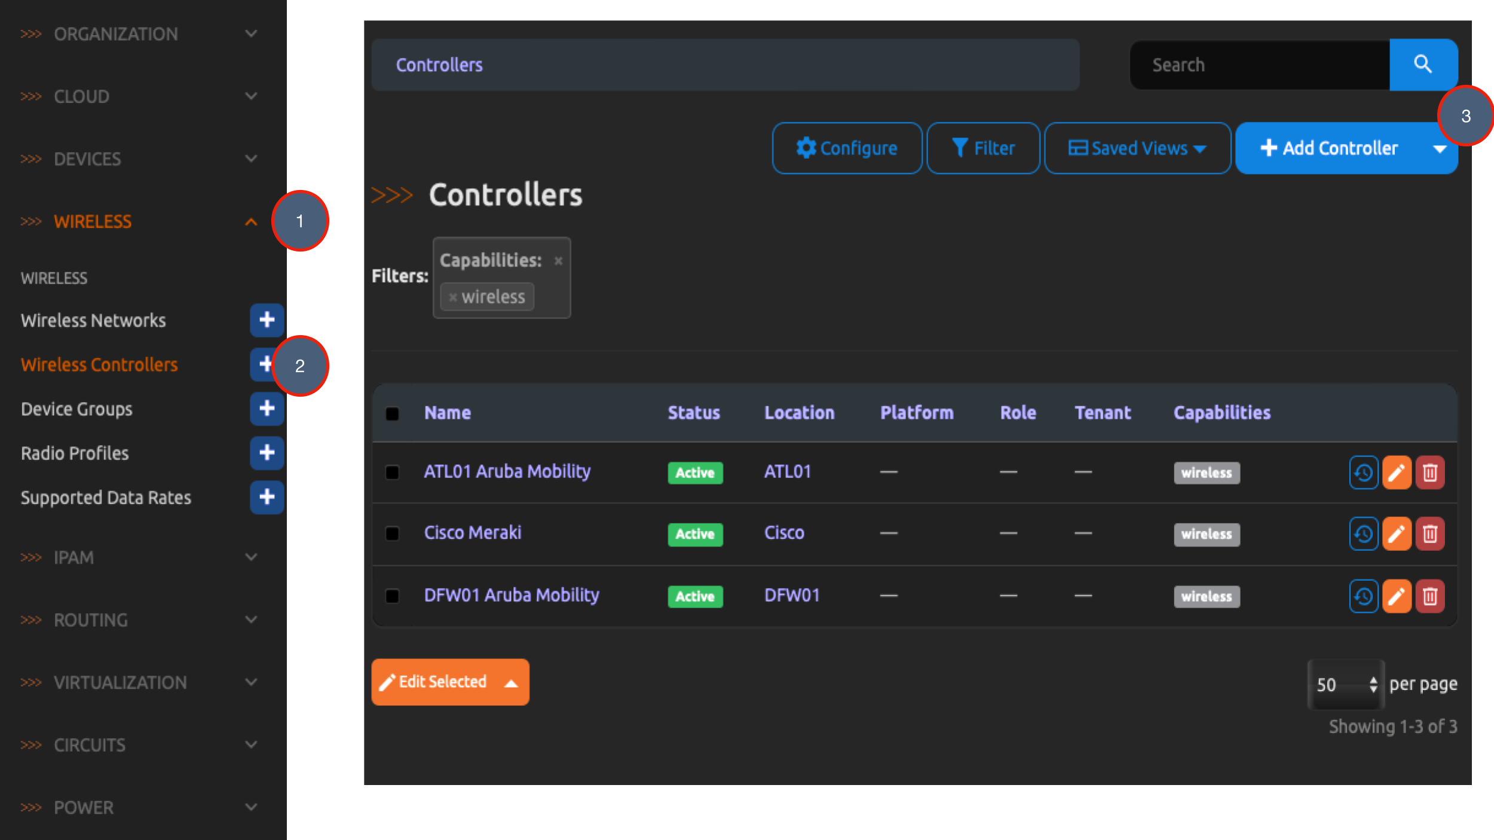Click the plus icon beside Wireless Networks
Viewport: 1494px width, 840px height.
click(x=267, y=320)
